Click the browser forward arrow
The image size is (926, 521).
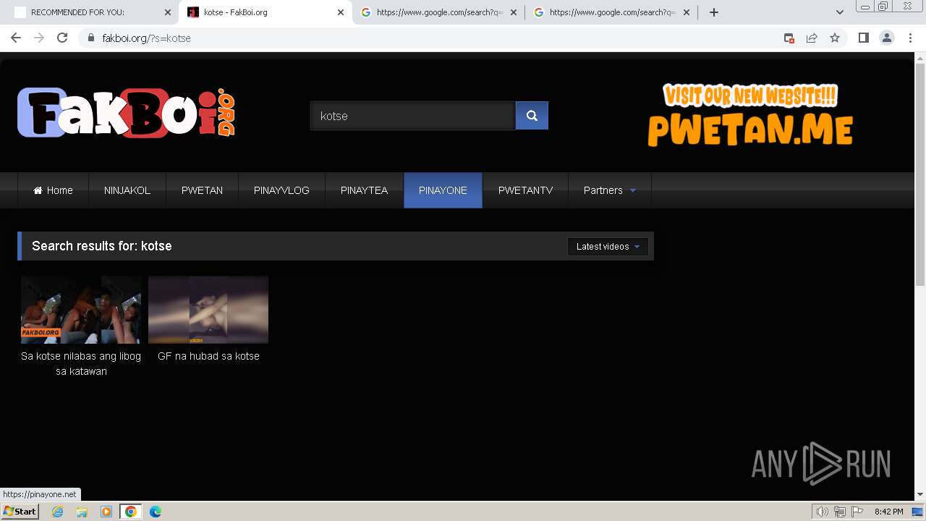[x=39, y=38]
